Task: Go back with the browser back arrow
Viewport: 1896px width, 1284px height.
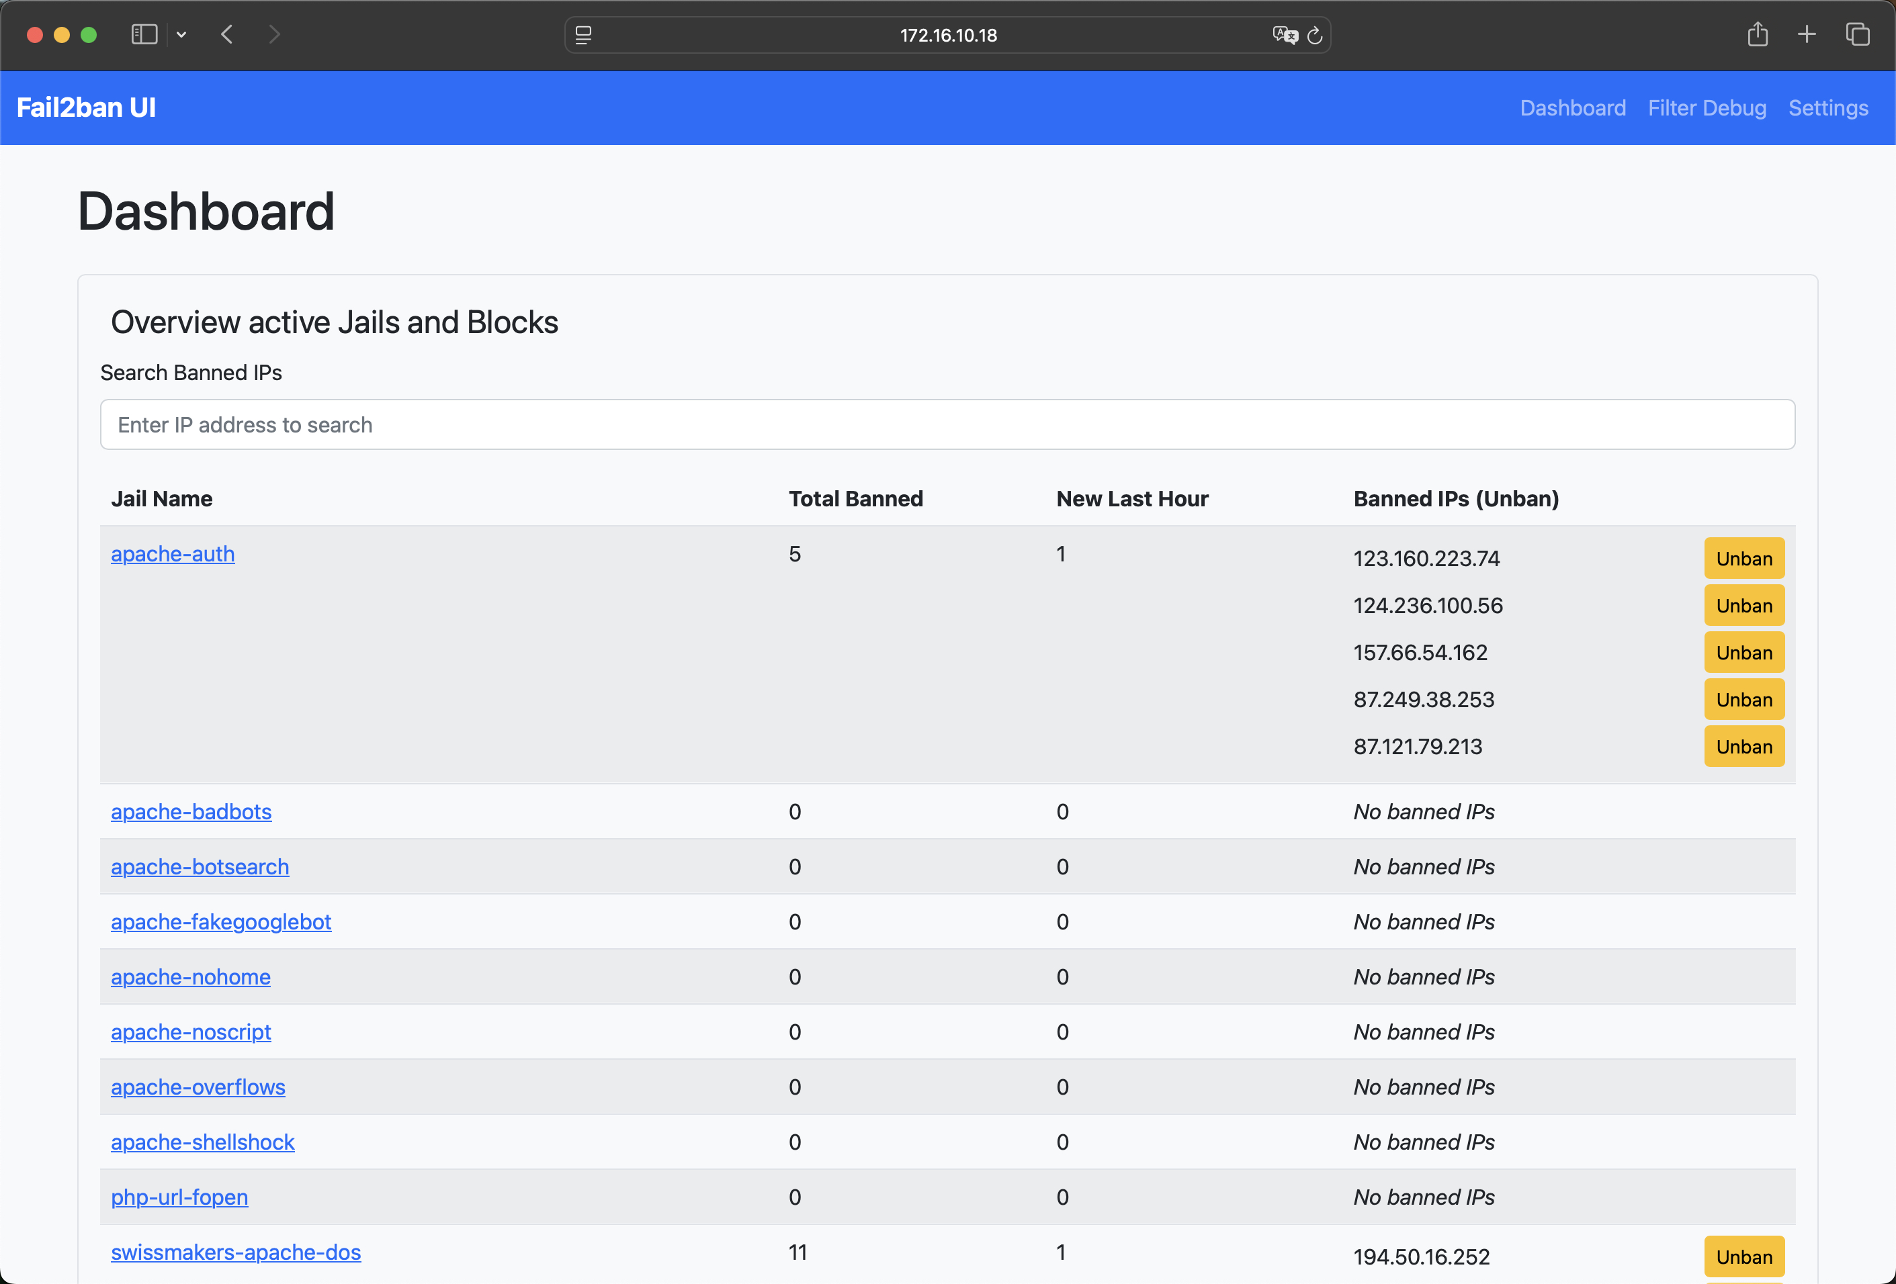Action: 228,34
